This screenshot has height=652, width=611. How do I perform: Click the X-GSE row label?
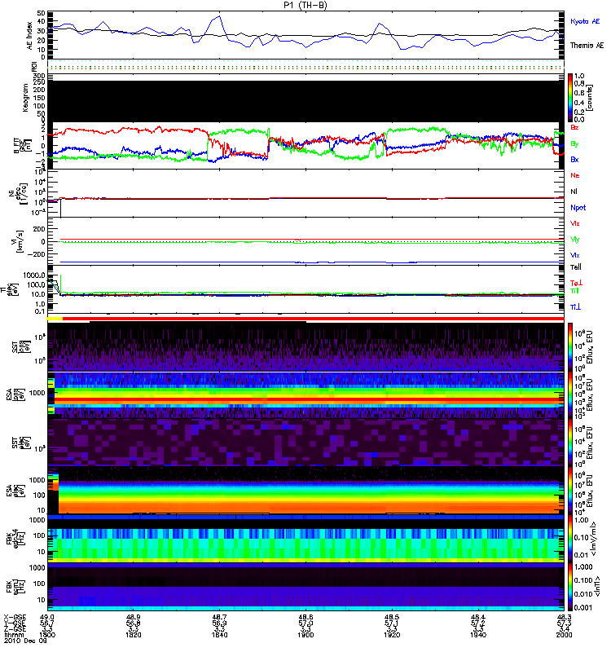pos(14,618)
